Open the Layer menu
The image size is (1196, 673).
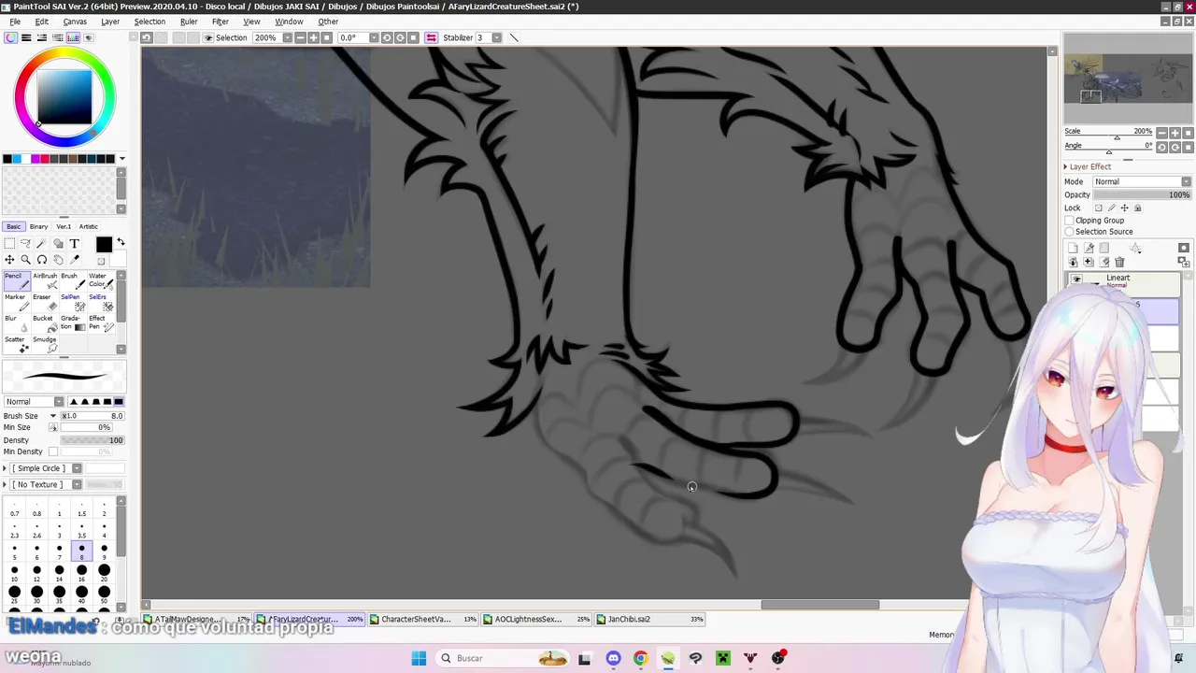(x=110, y=21)
